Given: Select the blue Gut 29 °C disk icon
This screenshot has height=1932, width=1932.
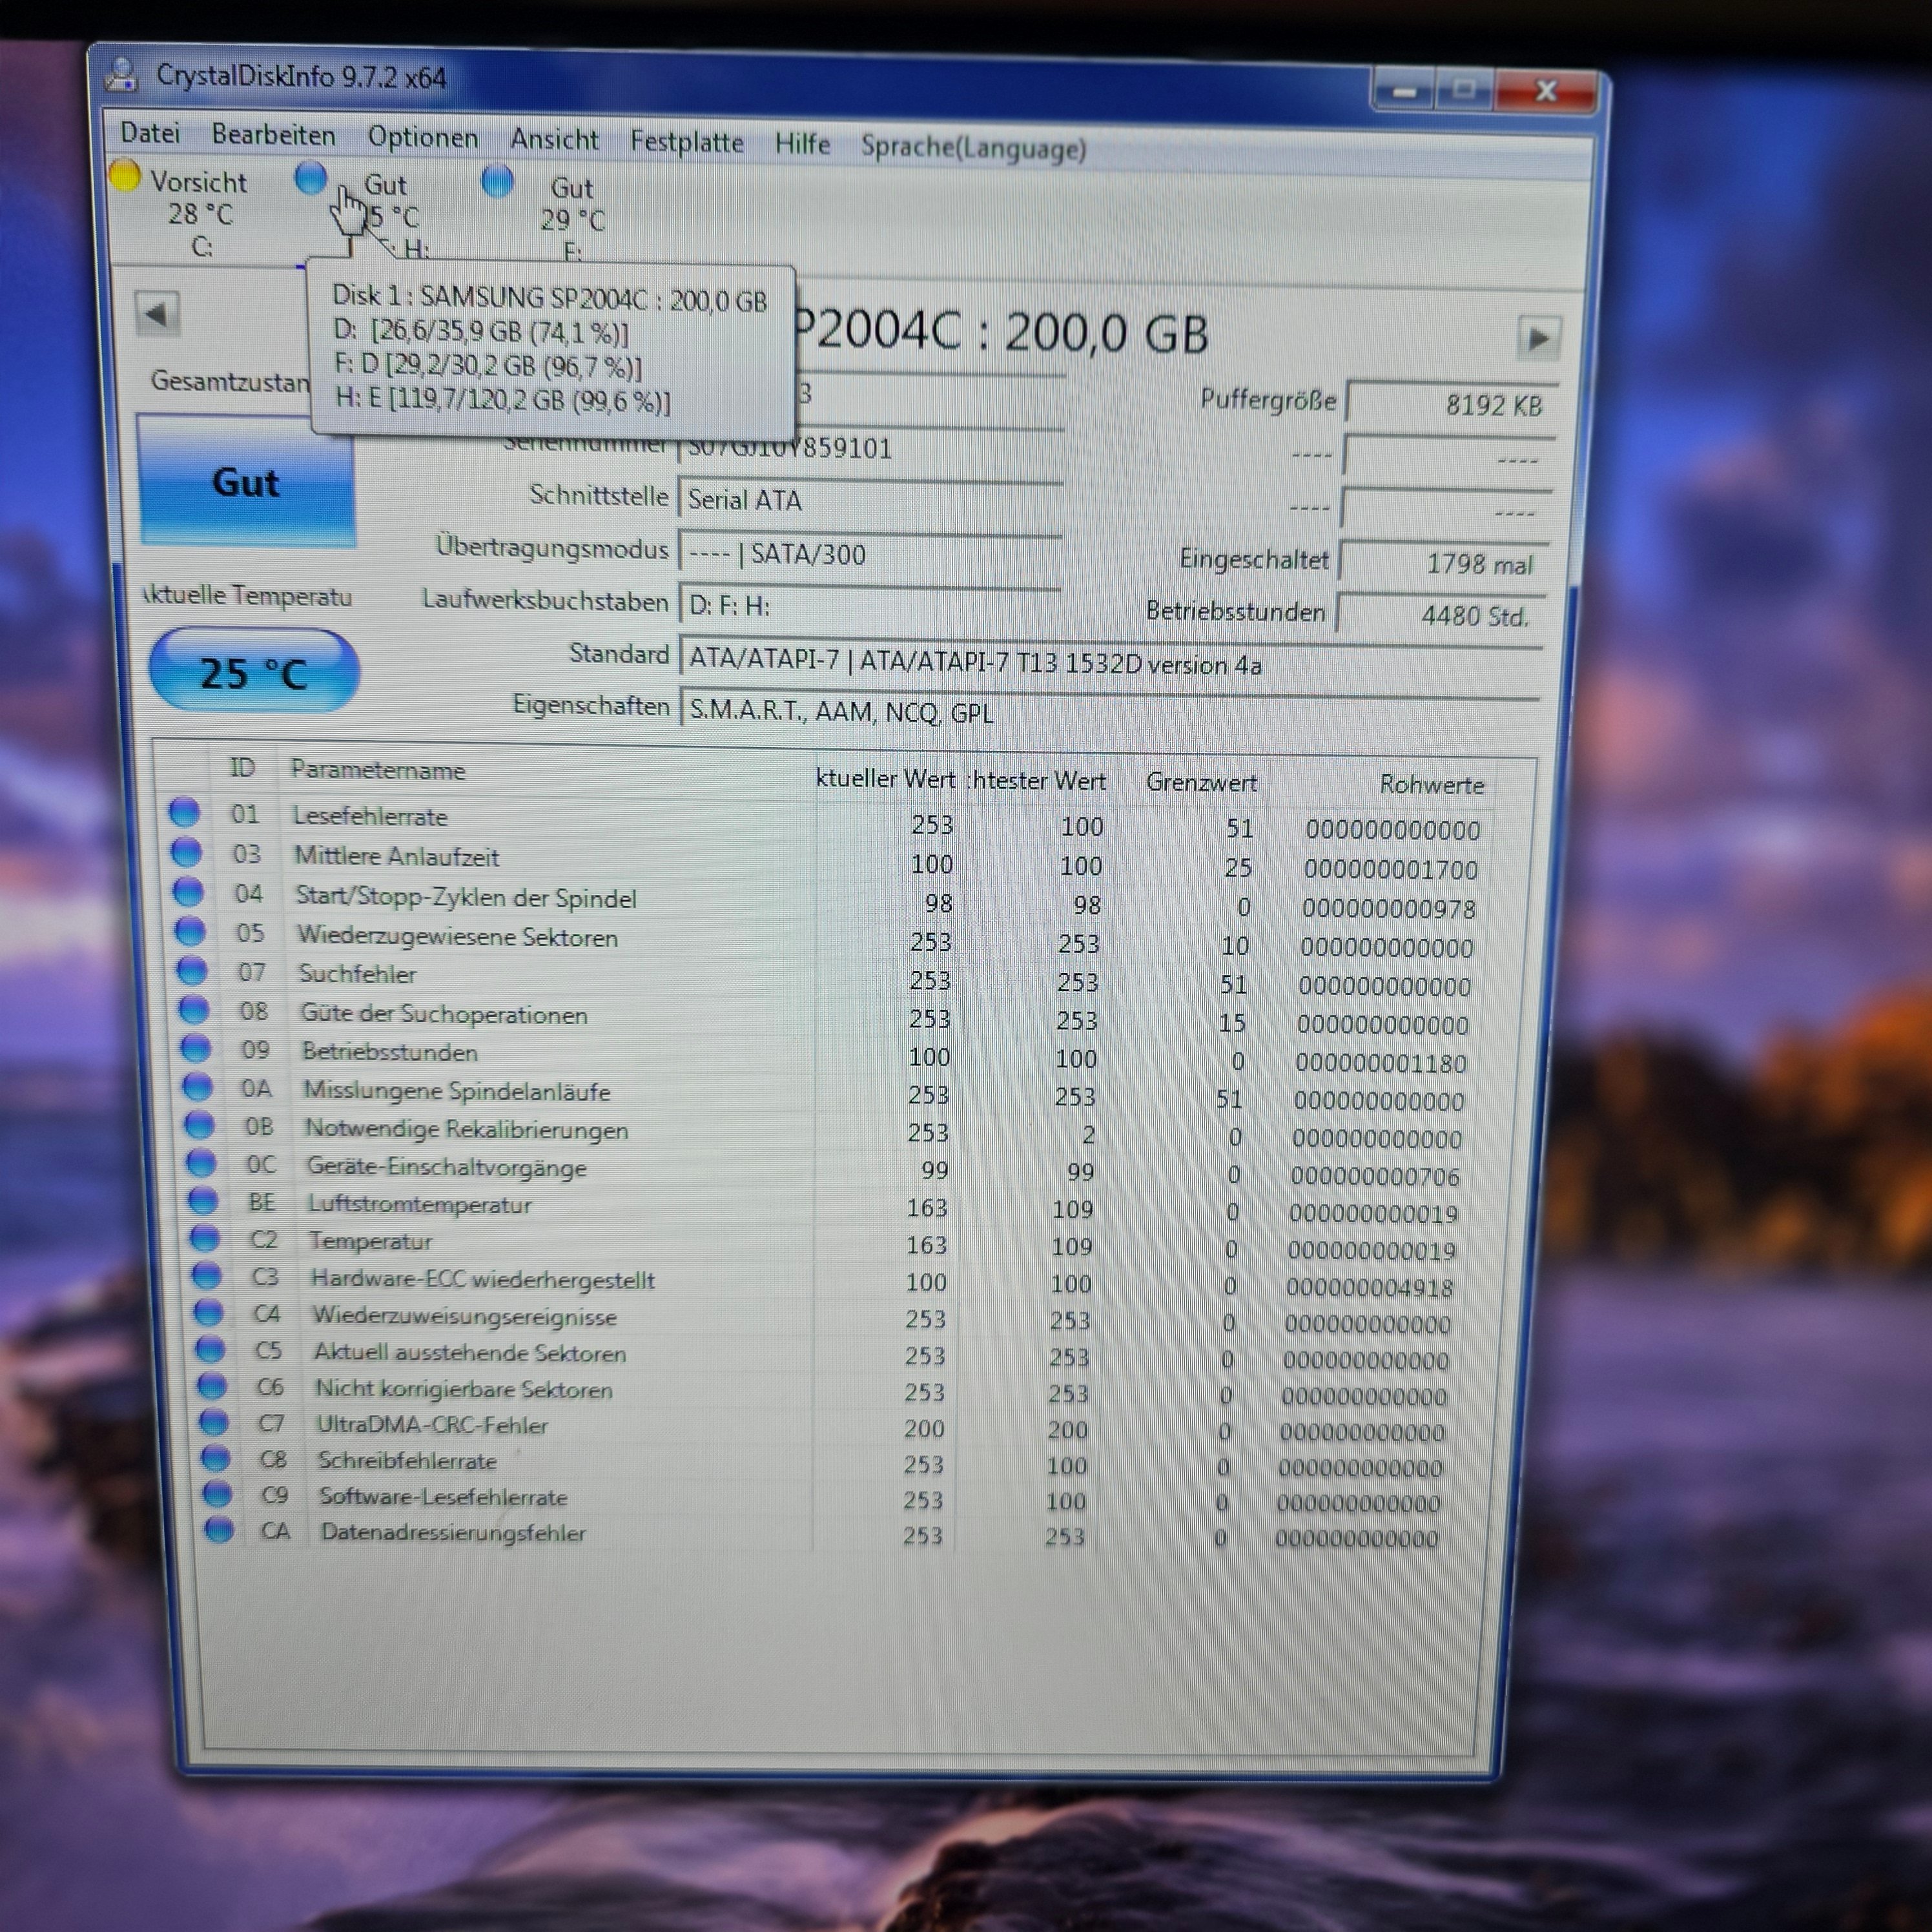Looking at the screenshot, I should 497,182.
